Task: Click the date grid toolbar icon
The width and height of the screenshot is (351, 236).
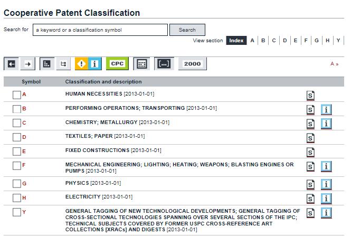Action: 141,64
